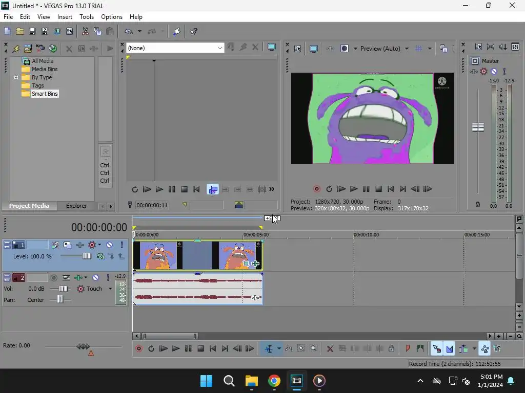Arm audio Track 2 for record
Screen dimensions: 525x393
(x=53, y=277)
